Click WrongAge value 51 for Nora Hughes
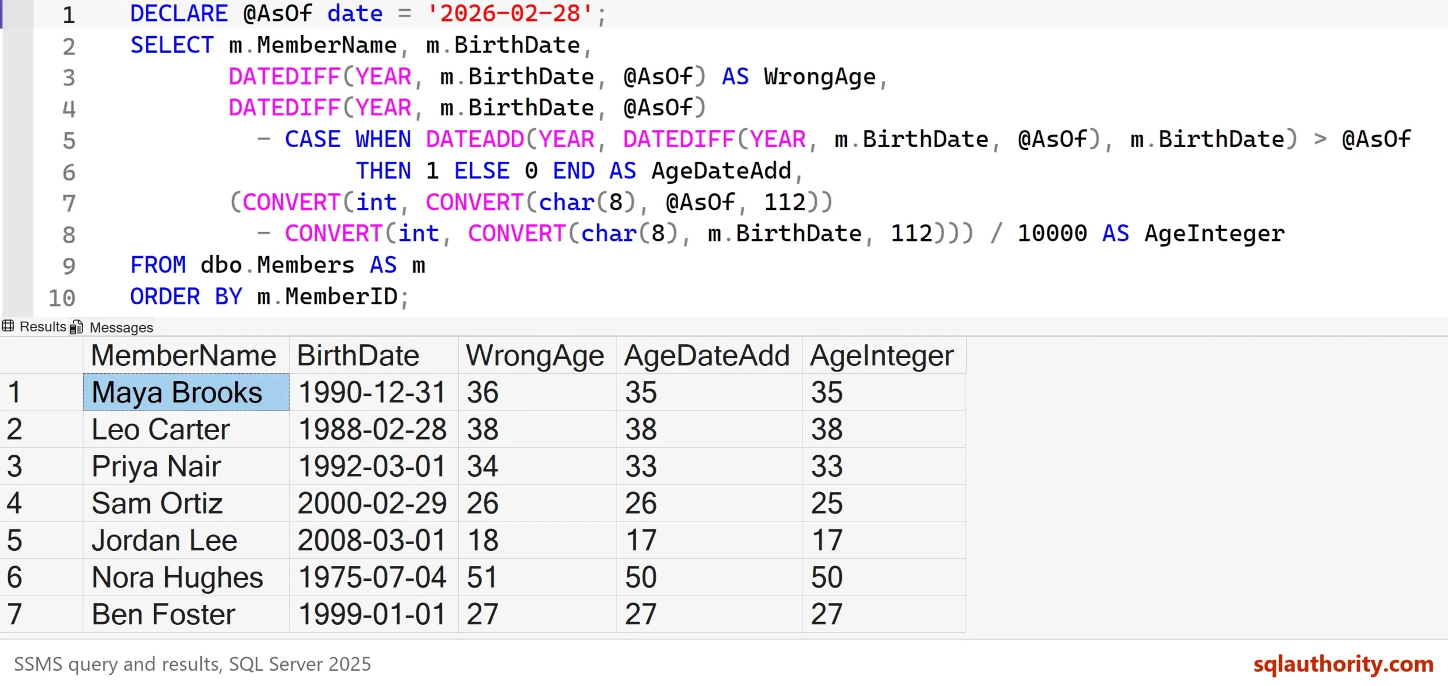The image size is (1448, 686). pos(537,577)
